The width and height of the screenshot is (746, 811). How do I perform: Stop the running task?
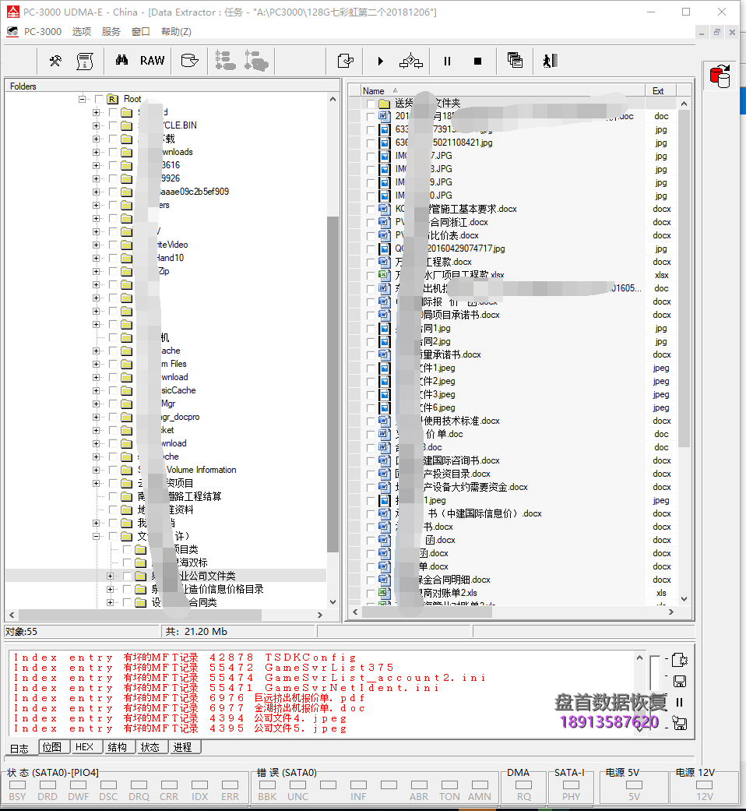(477, 61)
